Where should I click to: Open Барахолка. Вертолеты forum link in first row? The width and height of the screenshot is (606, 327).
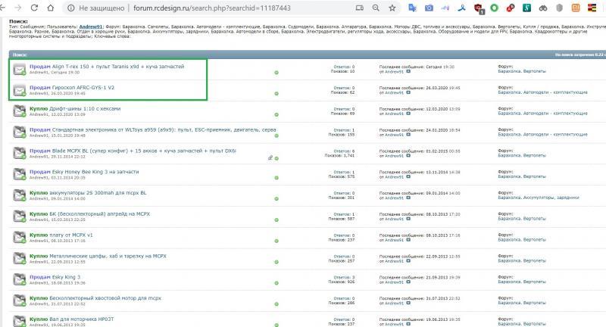pyautogui.click(x=518, y=73)
